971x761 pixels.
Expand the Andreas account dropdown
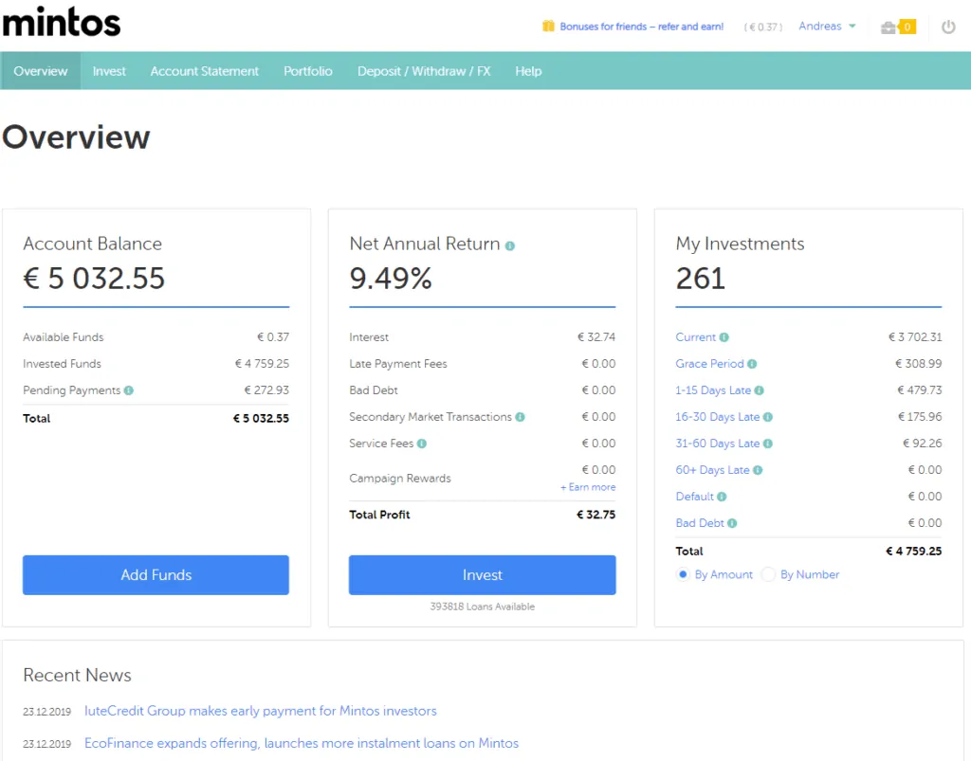(827, 26)
